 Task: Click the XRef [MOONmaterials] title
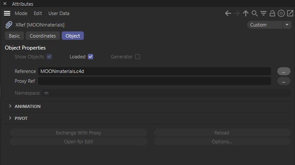40,25
